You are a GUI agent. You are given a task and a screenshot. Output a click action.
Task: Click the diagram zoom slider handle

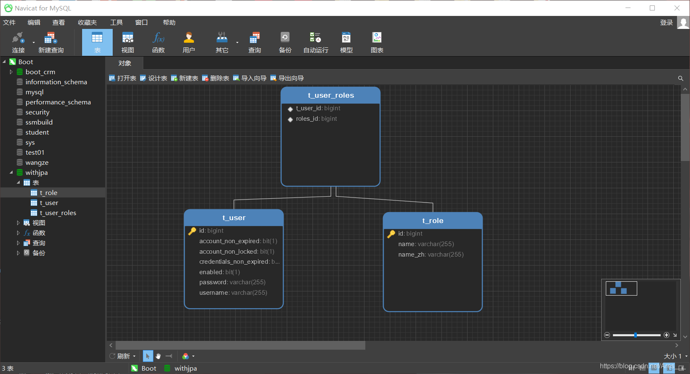(636, 335)
